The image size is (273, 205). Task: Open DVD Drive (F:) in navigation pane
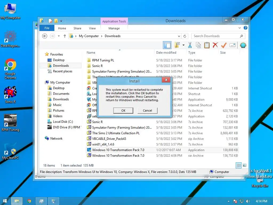coord(65,127)
